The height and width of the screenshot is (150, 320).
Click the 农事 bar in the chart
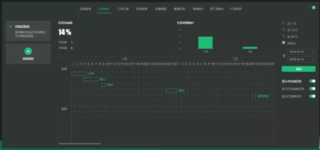[x=205, y=43]
